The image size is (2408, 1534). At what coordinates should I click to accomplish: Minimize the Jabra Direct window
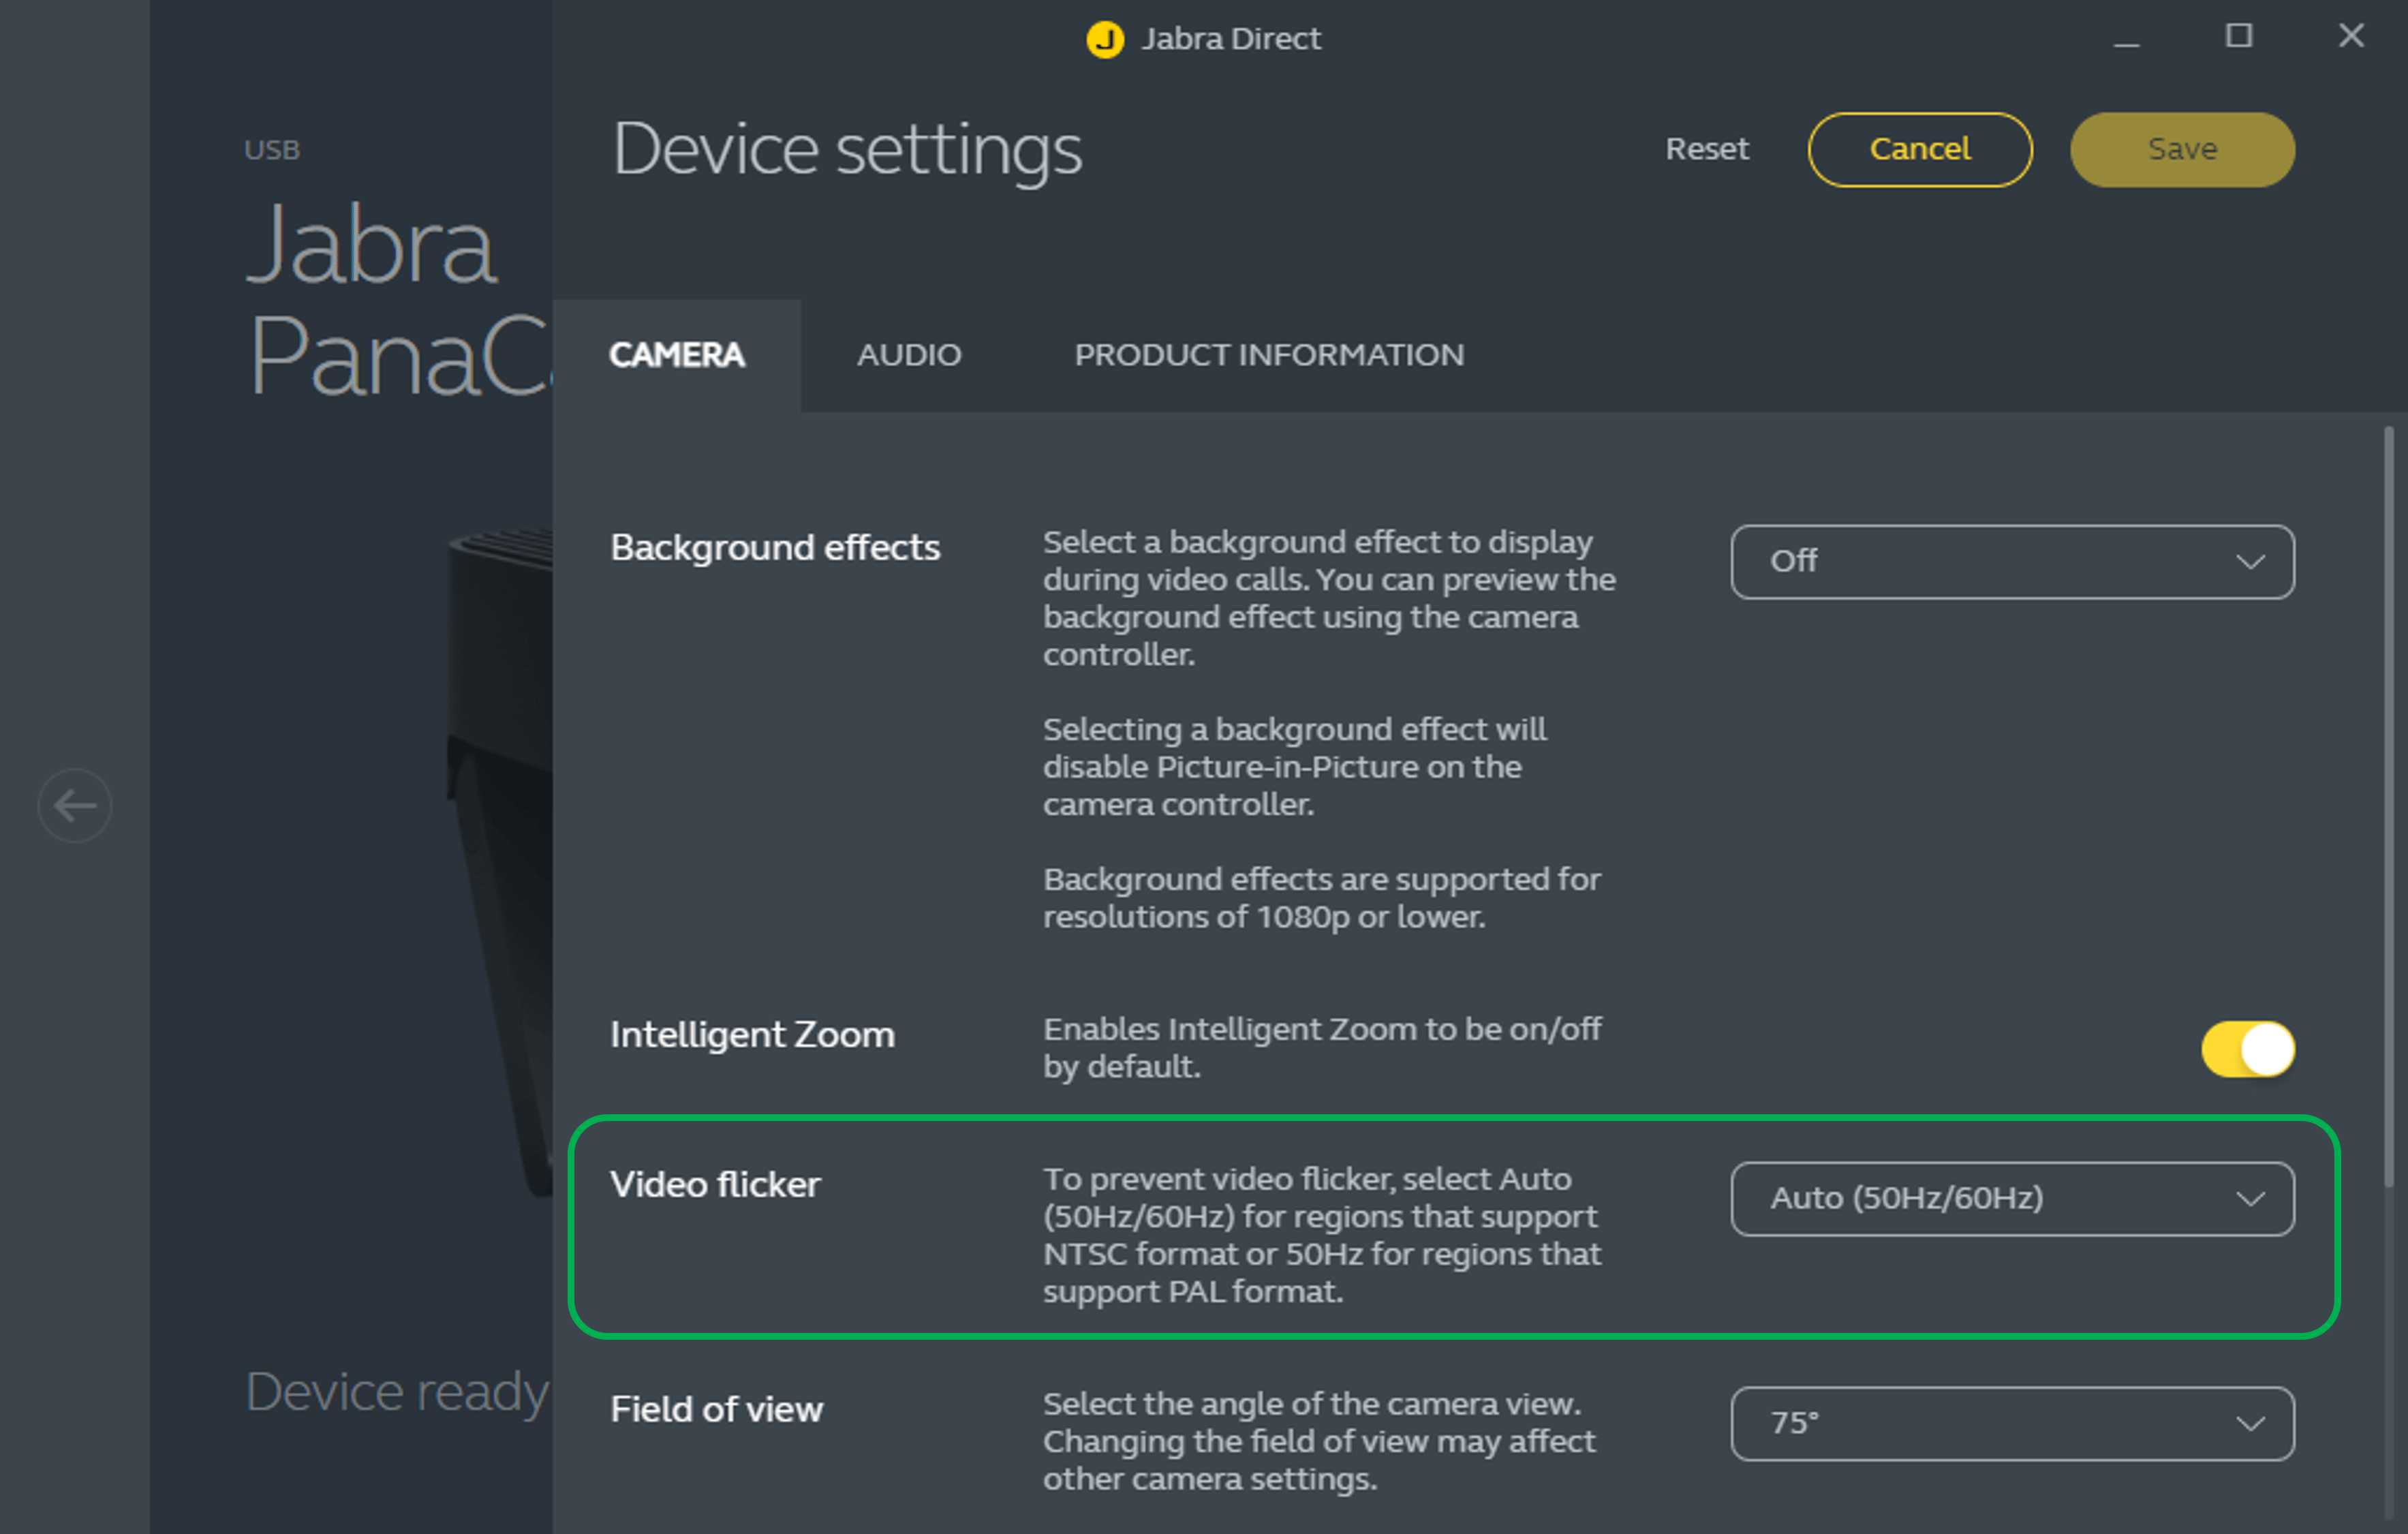click(2126, 39)
